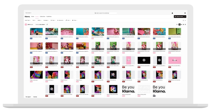Open the first SmoothSituations_Travel thumbnail
The height and width of the screenshot is (112, 211).
point(36,32)
